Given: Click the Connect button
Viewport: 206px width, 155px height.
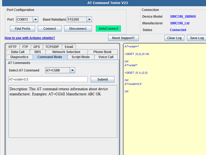Looking at the screenshot, I should click(49, 29).
